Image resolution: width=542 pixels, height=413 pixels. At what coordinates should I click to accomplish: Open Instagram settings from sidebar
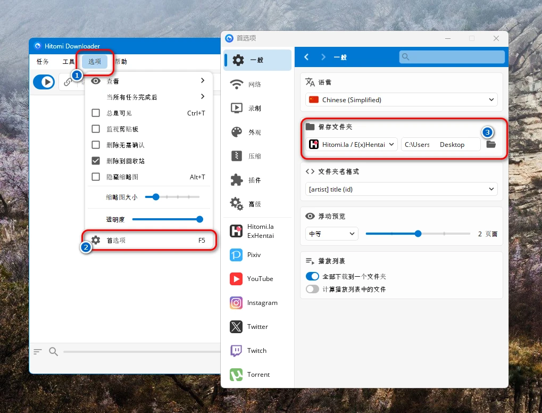tap(236, 303)
